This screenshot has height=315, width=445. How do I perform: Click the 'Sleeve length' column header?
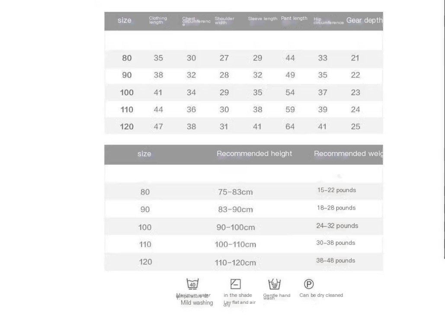click(x=263, y=19)
